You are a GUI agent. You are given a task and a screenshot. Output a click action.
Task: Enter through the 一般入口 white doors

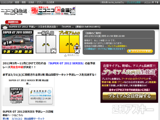46,44
